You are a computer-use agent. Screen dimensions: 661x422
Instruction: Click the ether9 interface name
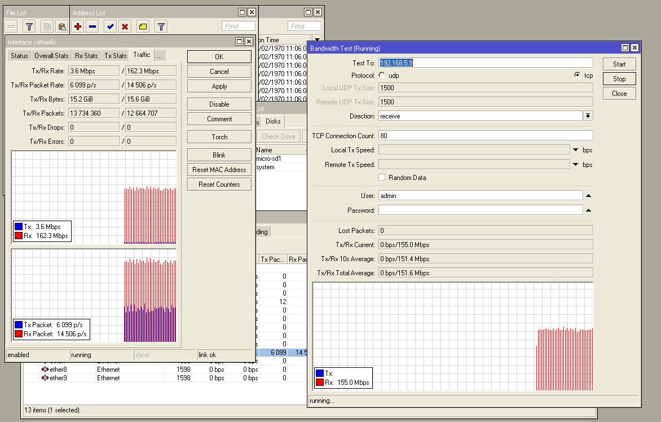point(58,378)
